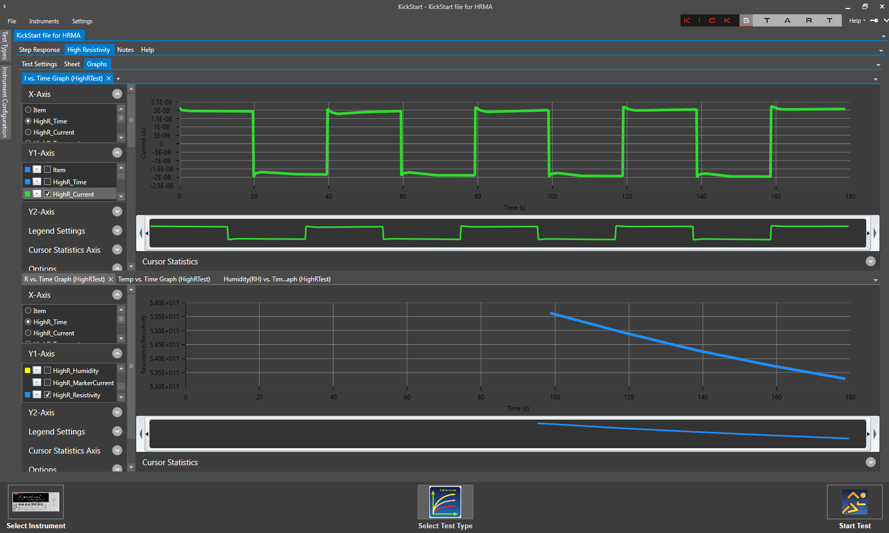This screenshot has height=533, width=889.
Task: Open the line style dropdown for HighR_MarkerCurrent
Action: 37,382
